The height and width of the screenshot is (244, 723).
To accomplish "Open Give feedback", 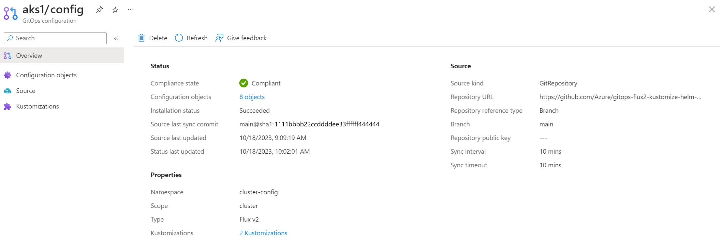I will click(241, 38).
